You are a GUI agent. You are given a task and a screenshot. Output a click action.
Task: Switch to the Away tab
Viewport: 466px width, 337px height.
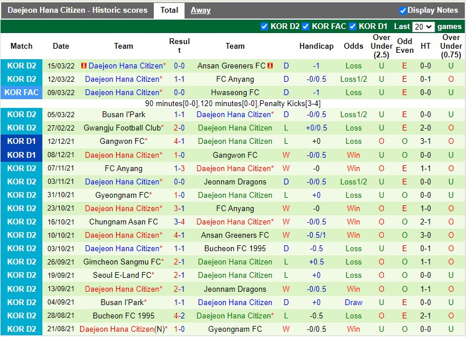tap(201, 10)
